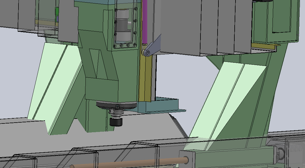The width and height of the screenshot is (305, 168).
Task: Select the hinge pin eye below purple strip
Action: point(146,52)
